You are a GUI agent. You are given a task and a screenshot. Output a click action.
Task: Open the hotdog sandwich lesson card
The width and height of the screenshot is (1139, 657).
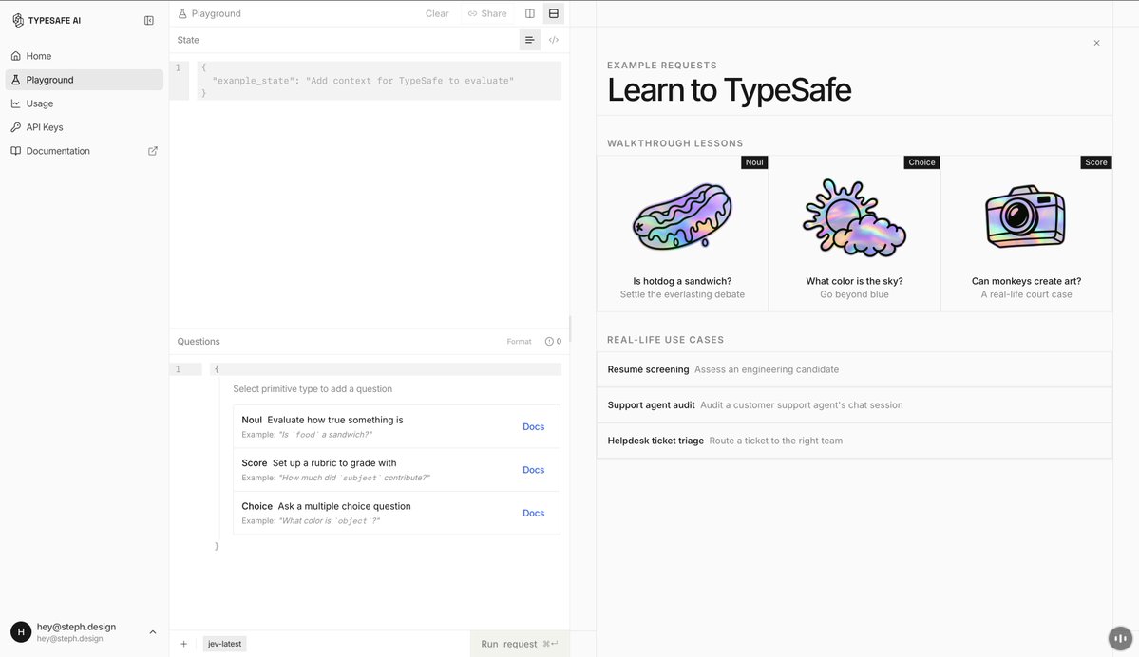(682, 234)
